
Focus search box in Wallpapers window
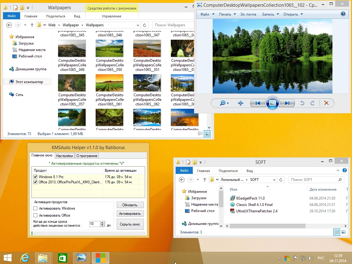(173, 25)
